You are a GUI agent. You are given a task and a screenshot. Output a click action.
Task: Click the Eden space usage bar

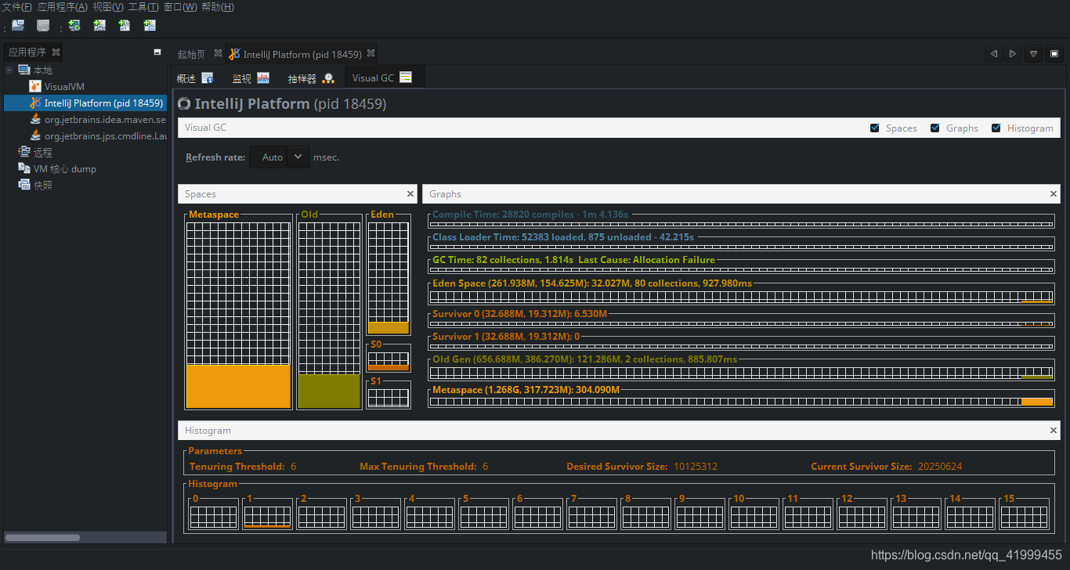coord(388,328)
